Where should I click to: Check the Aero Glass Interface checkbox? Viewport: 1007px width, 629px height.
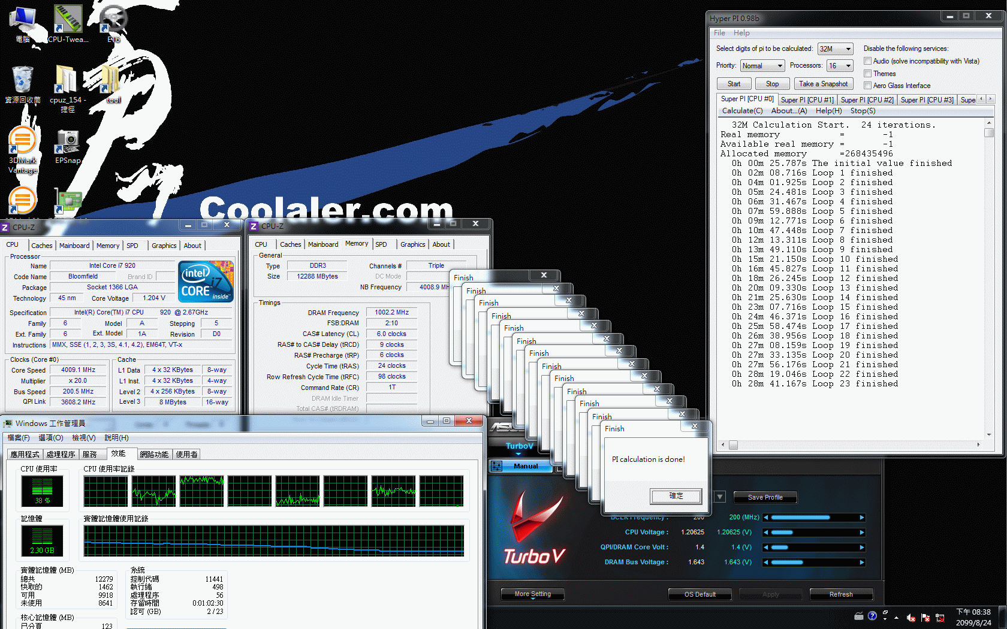coord(867,86)
